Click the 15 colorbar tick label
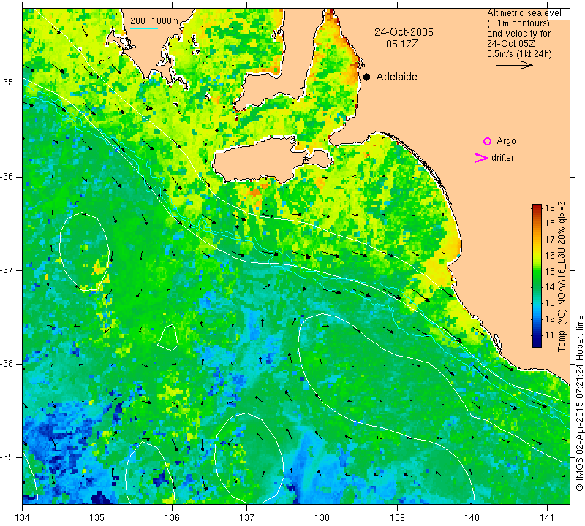 (x=550, y=271)
